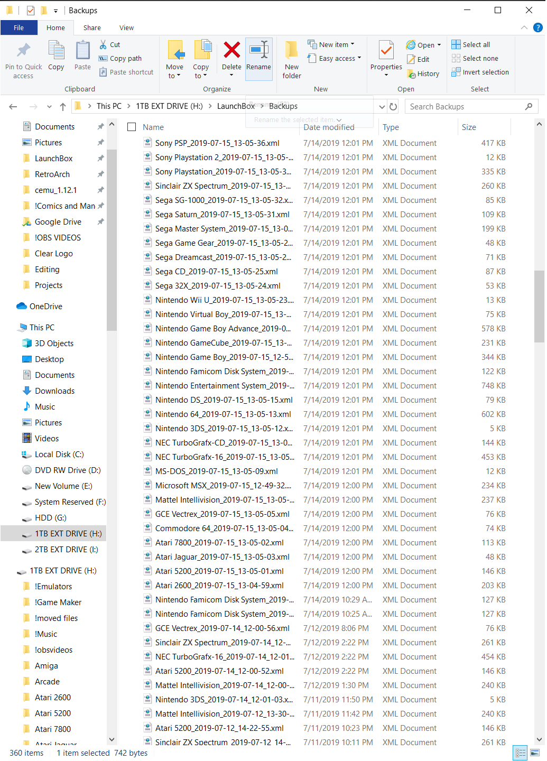Click Invert selection in the ribbon
The width and height of the screenshot is (547, 761).
(480, 72)
